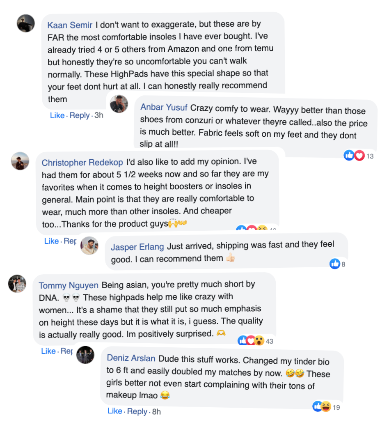Screen dimensions: 389x427
Task: Click the thumbs-up reaction on Jasper Erlang's comment
Action: tap(335, 264)
